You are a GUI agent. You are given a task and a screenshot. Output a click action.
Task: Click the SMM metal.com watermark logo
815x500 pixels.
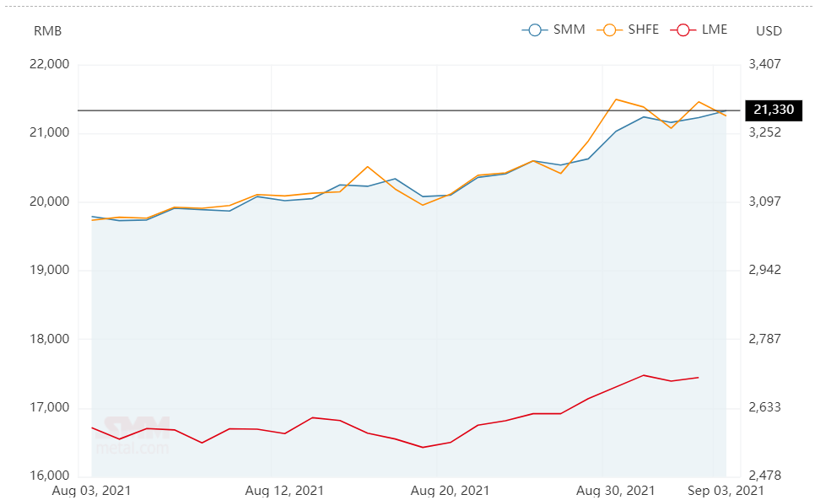pos(134,436)
